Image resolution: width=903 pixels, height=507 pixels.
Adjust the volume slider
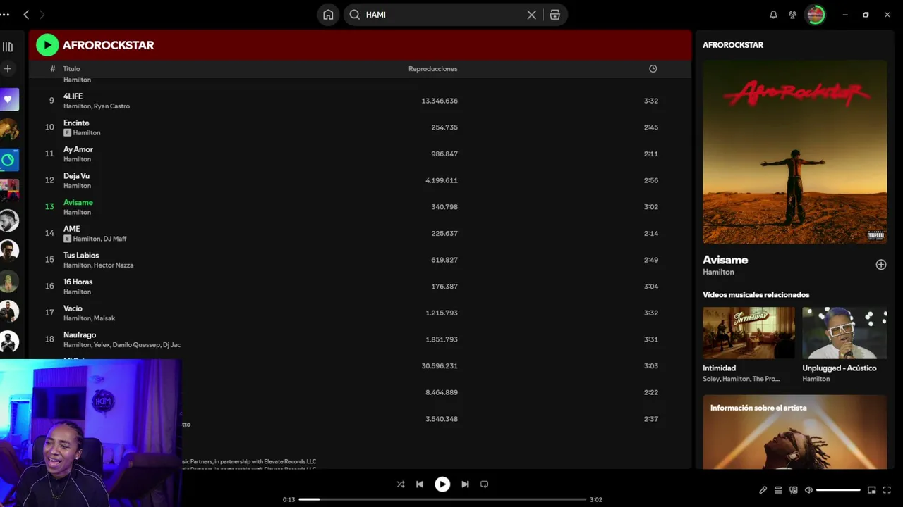[838, 490]
